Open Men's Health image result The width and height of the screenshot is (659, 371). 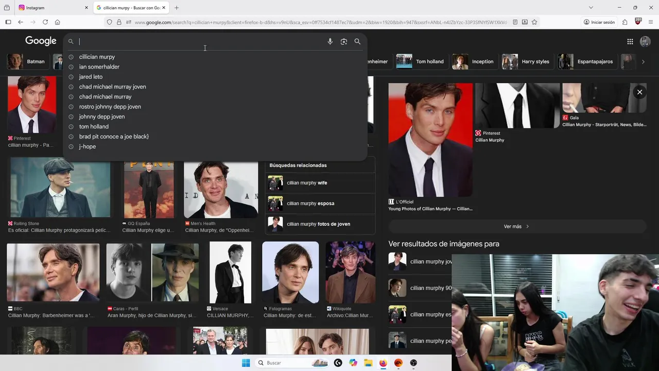click(x=221, y=189)
